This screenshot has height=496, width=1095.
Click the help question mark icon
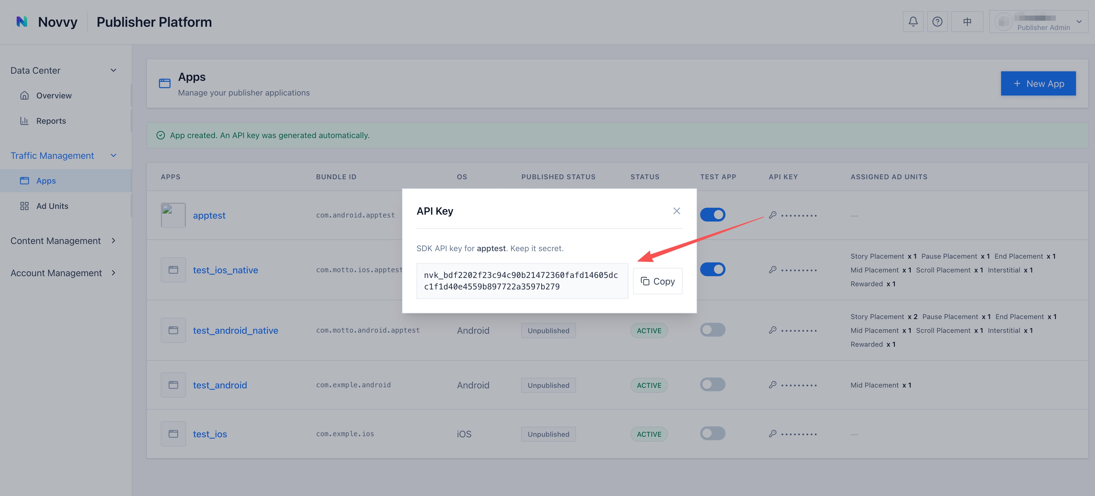[x=937, y=22]
